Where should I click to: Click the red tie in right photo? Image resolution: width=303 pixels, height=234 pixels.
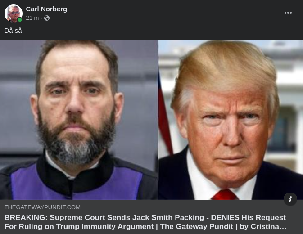[225, 195]
